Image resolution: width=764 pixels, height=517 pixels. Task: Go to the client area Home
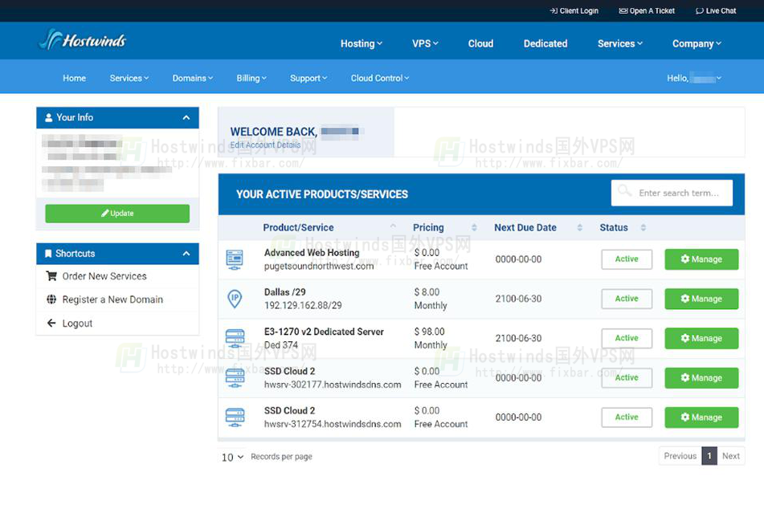coord(74,78)
